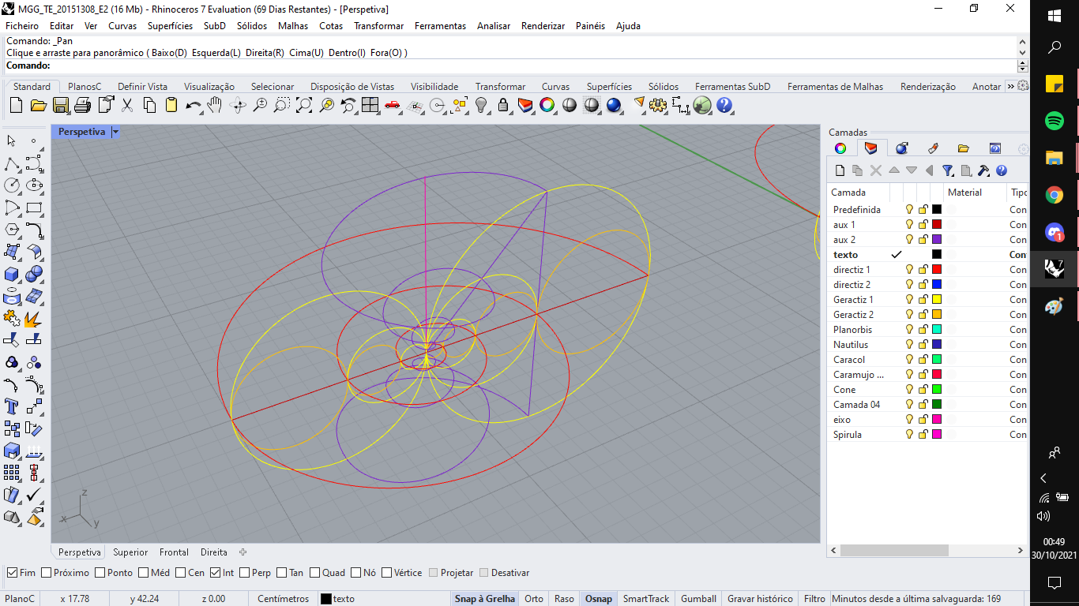The height and width of the screenshot is (606, 1079).
Task: Uncheck the Fim osnap checkbox
Action: [13, 573]
